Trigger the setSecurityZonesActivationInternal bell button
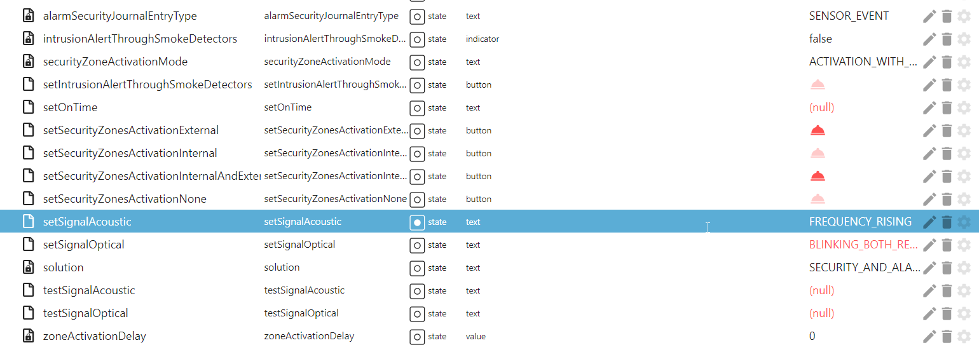The image size is (979, 345). coord(818,153)
